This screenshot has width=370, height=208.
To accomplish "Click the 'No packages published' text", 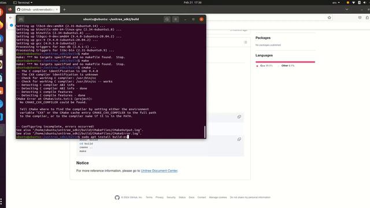I will click(x=268, y=45).
